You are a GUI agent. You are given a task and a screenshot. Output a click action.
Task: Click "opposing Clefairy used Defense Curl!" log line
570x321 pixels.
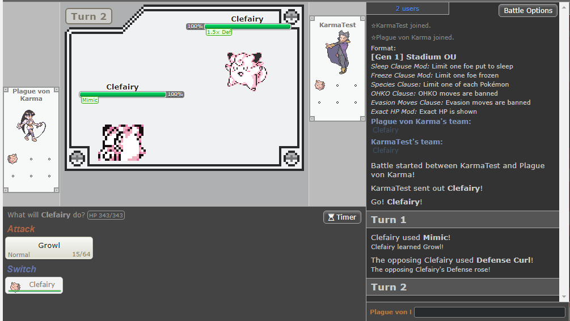tap(452, 260)
